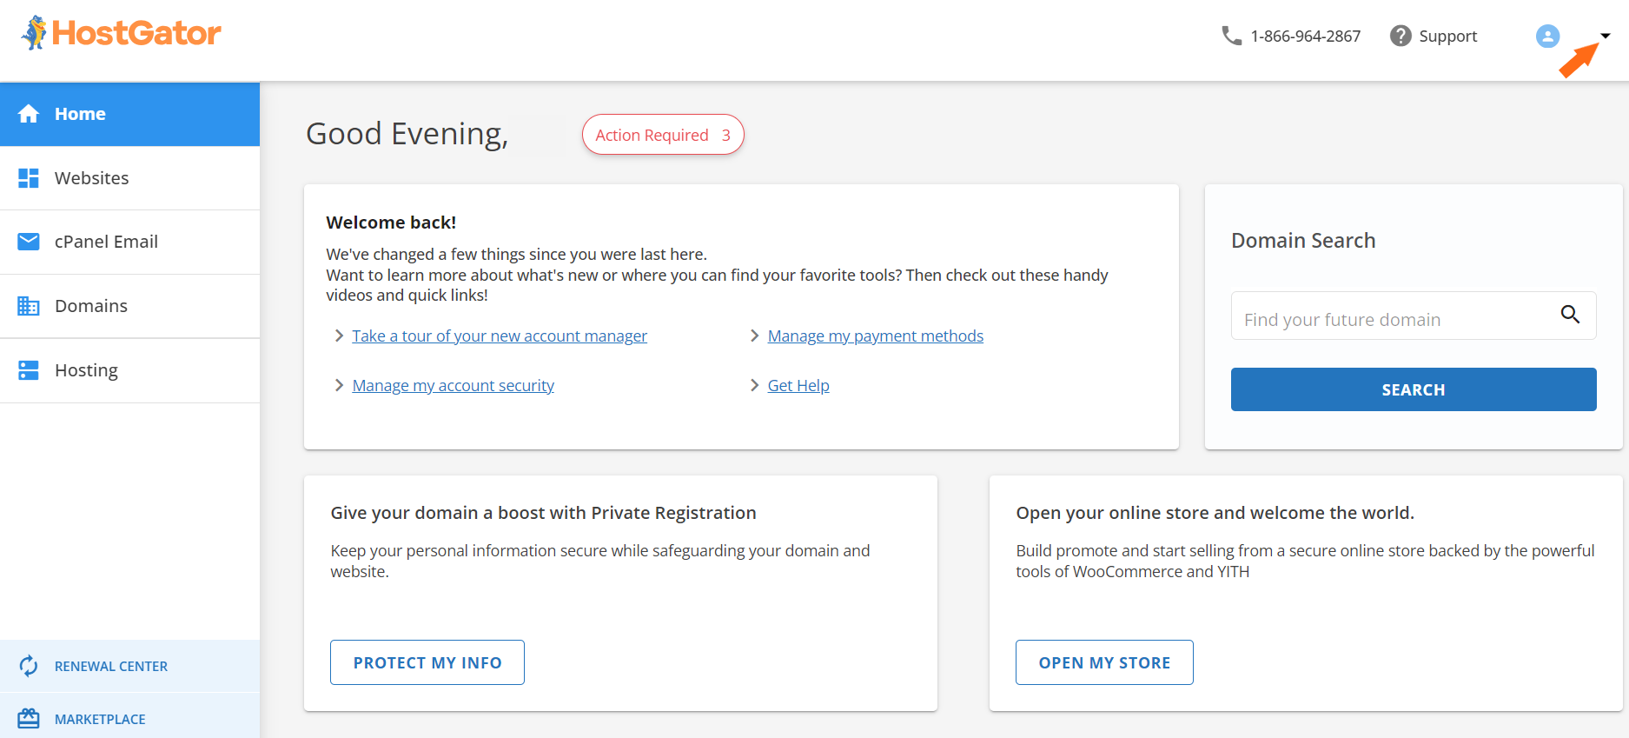
Task: Click the PROTECT MY INFO button
Action: pos(427,662)
